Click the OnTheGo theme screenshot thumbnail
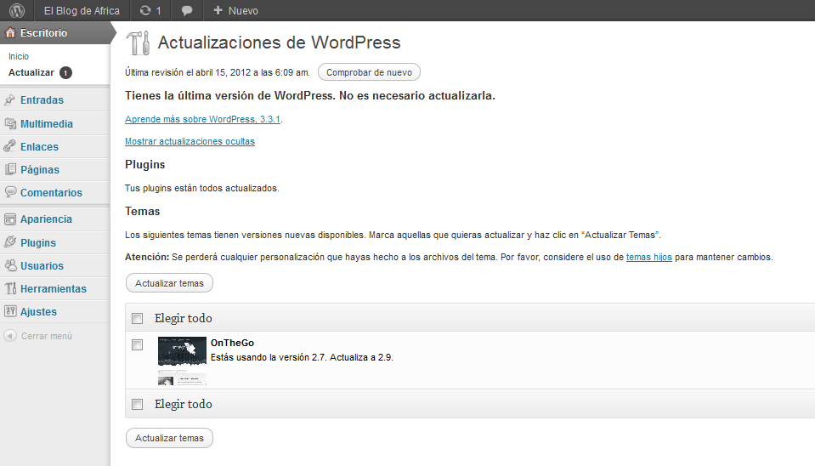 point(182,361)
